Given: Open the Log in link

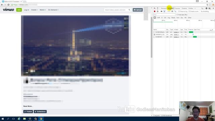Looking at the screenshot, I should click(x=27, y=10).
